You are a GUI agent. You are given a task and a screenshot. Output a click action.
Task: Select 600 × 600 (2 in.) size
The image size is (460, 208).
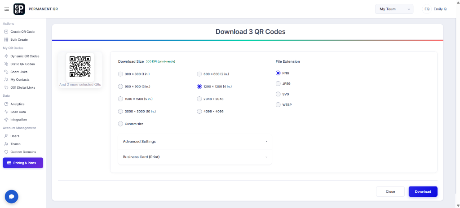pyautogui.click(x=199, y=74)
